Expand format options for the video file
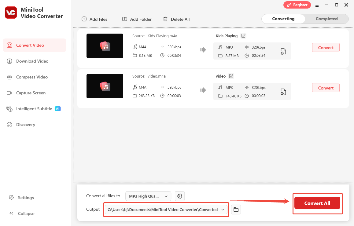 point(283,91)
